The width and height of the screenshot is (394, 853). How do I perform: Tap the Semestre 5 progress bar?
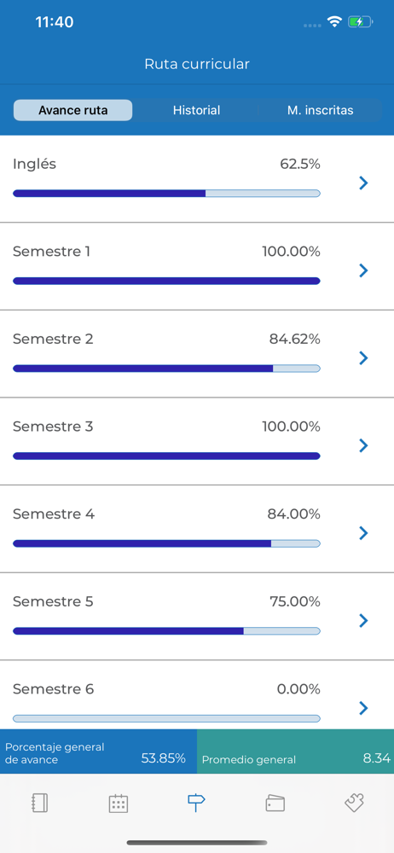pos(166,631)
